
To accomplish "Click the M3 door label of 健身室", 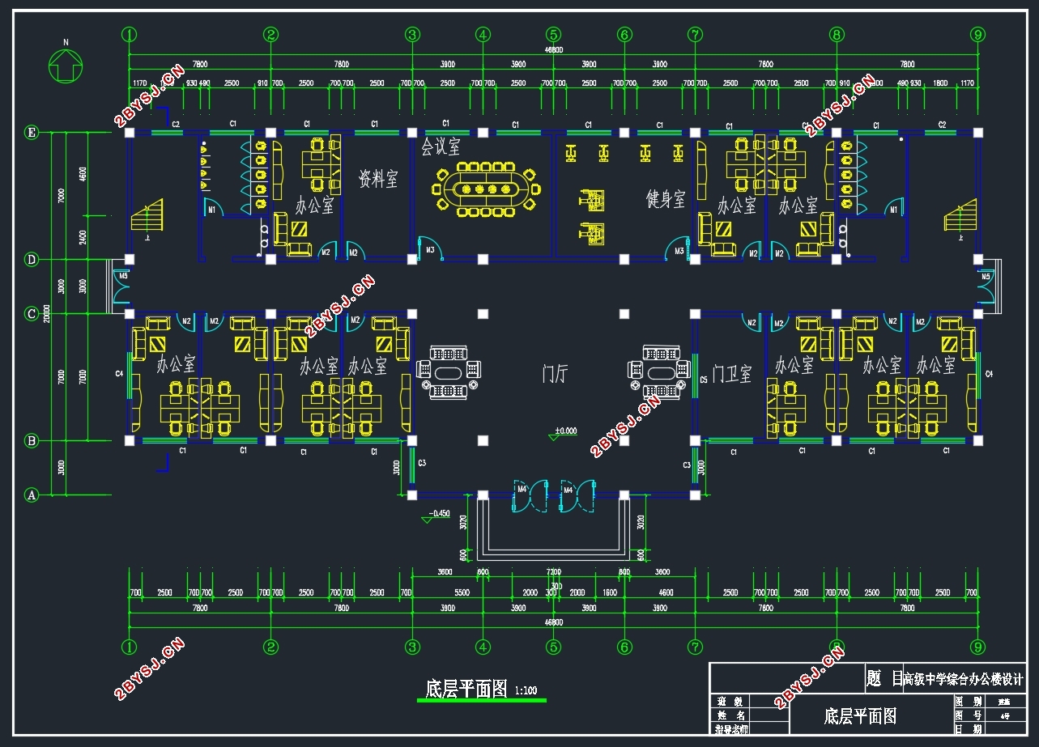I will (x=679, y=251).
